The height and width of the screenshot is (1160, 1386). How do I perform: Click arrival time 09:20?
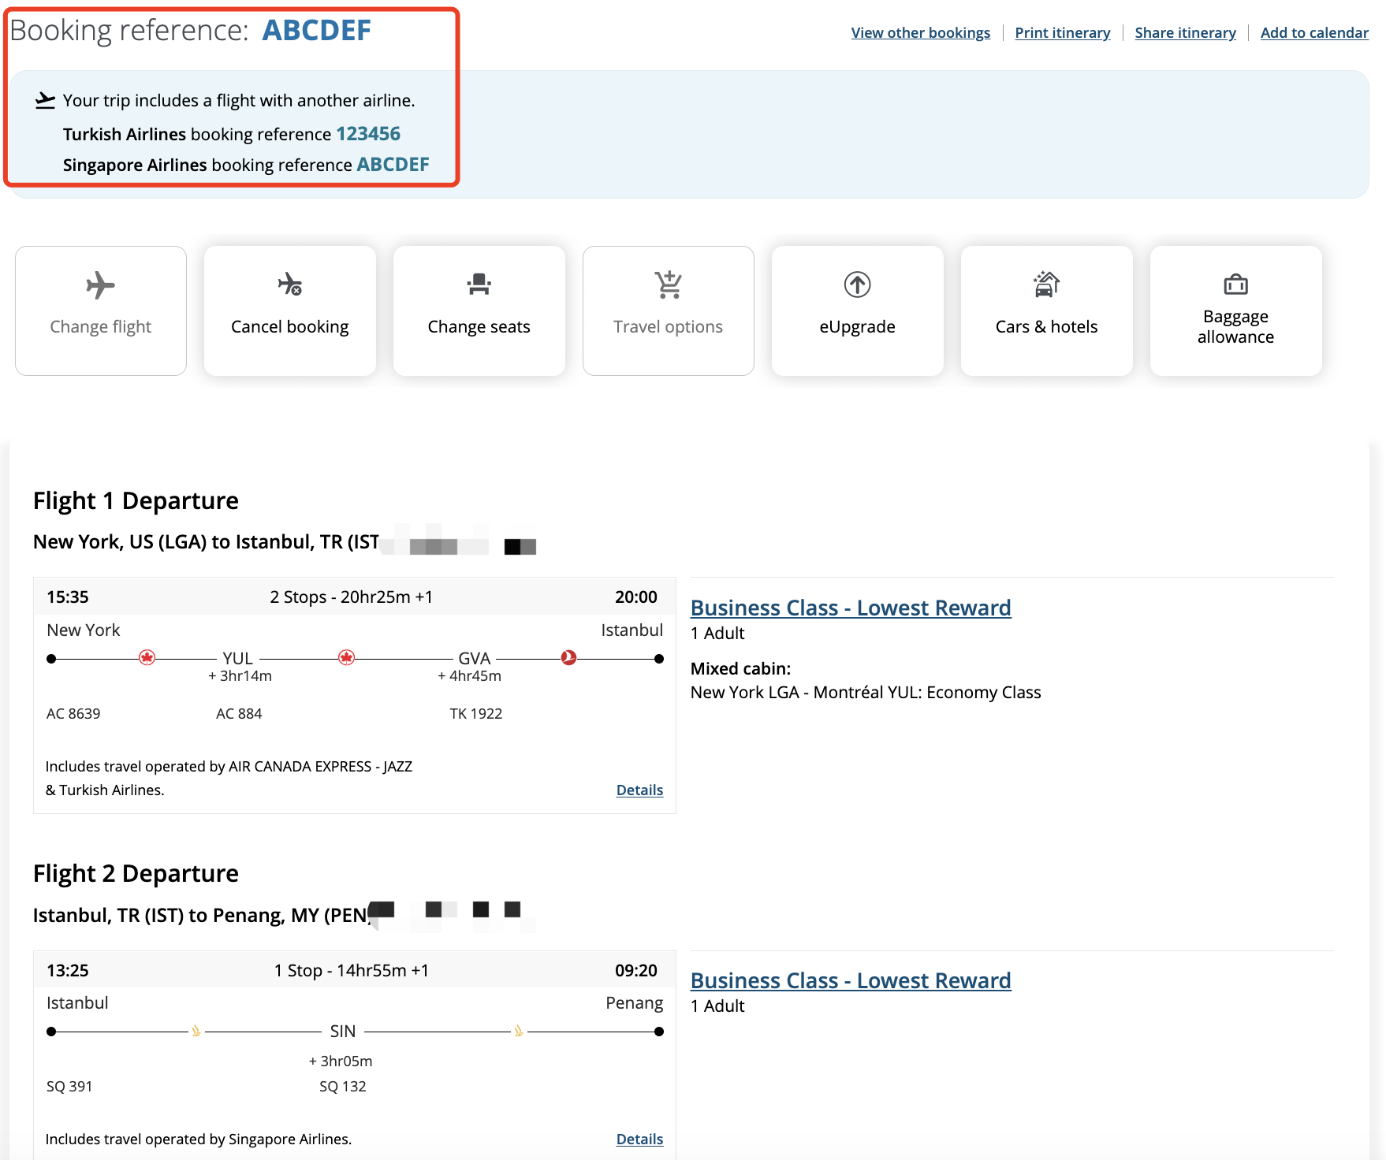pyautogui.click(x=635, y=970)
